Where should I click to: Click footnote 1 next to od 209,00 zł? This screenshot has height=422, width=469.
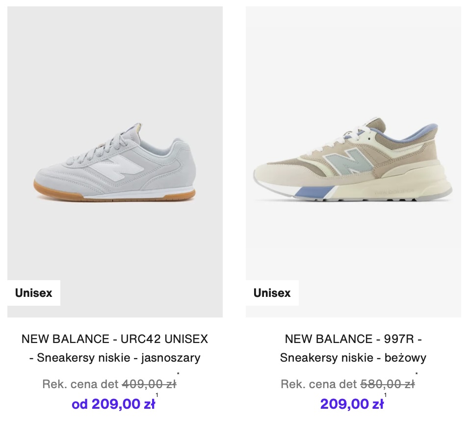[x=157, y=395]
